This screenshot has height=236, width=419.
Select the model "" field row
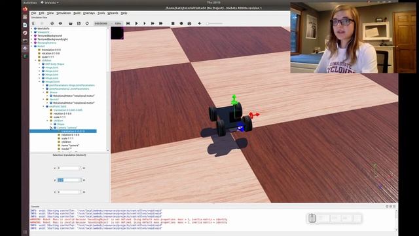pos(67,149)
